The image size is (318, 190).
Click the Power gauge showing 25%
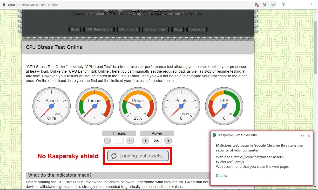pos(138,106)
